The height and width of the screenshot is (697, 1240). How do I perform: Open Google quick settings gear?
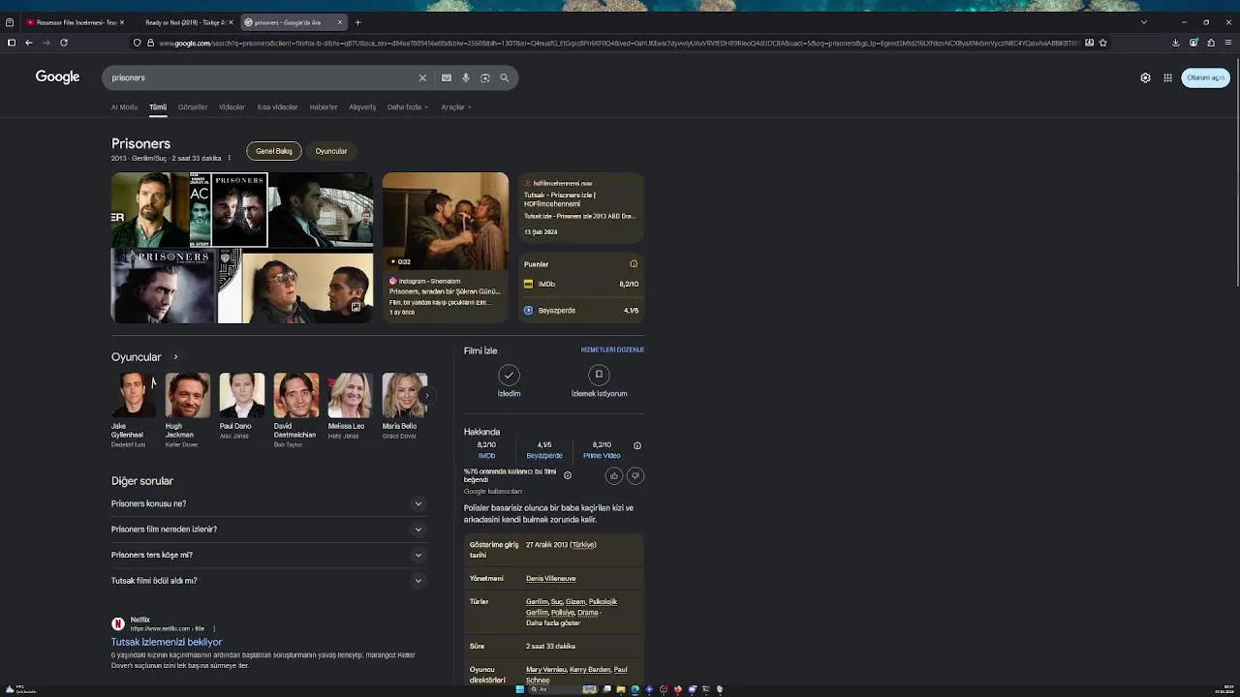tap(1145, 77)
